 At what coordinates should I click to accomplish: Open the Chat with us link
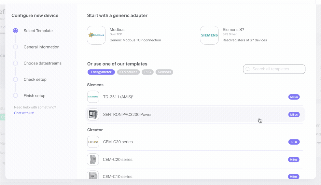click(x=24, y=113)
